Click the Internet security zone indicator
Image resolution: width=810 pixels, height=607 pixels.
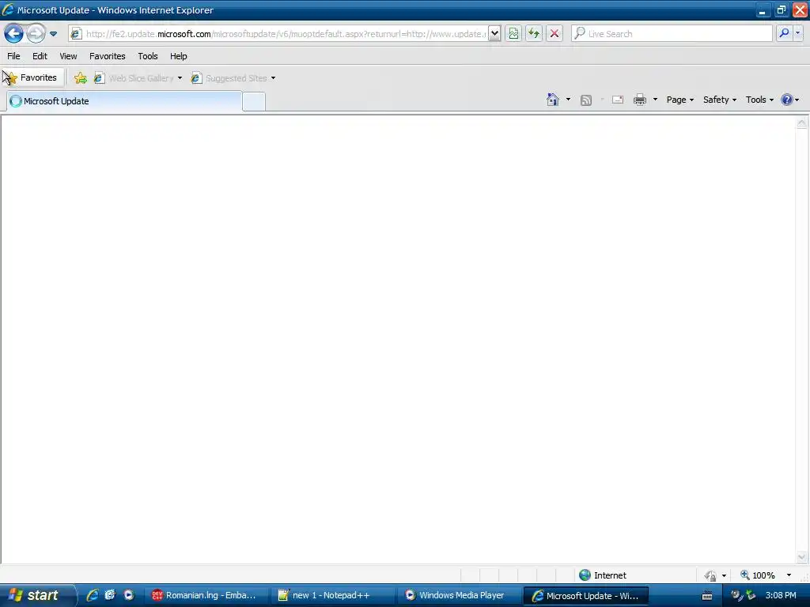coord(602,575)
